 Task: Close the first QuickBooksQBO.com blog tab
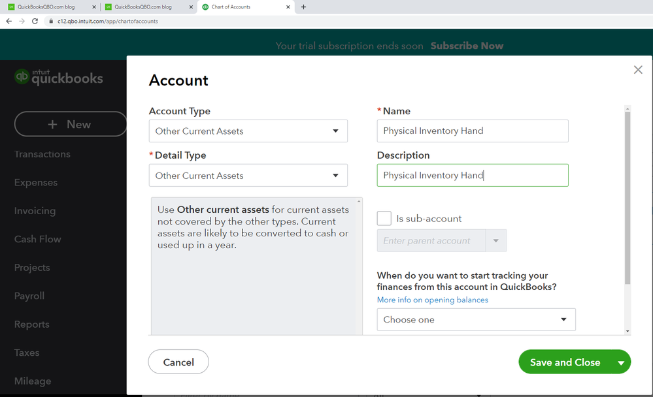click(93, 7)
